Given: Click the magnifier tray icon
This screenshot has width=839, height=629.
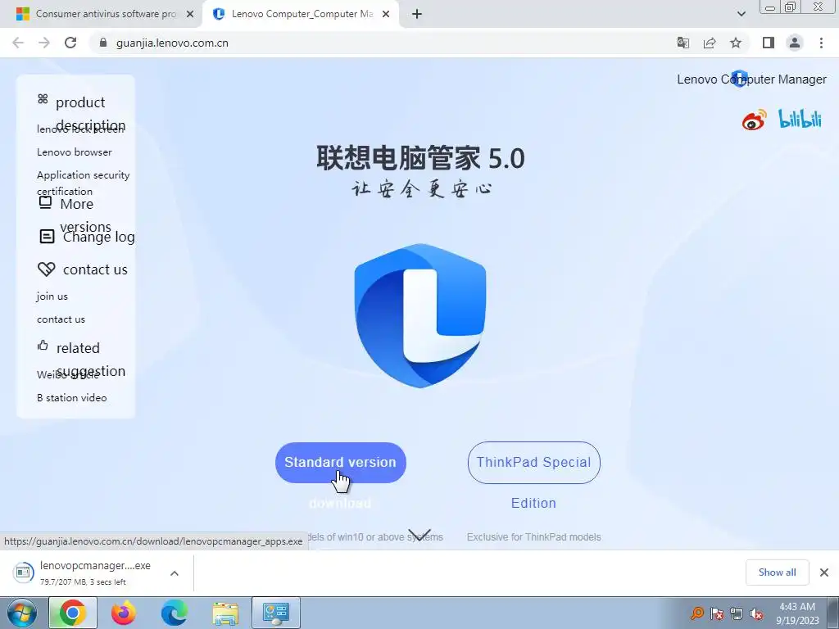Looking at the screenshot, I should [x=697, y=613].
